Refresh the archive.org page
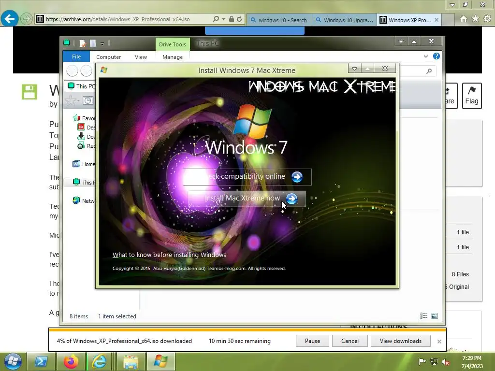 pyautogui.click(x=240, y=19)
